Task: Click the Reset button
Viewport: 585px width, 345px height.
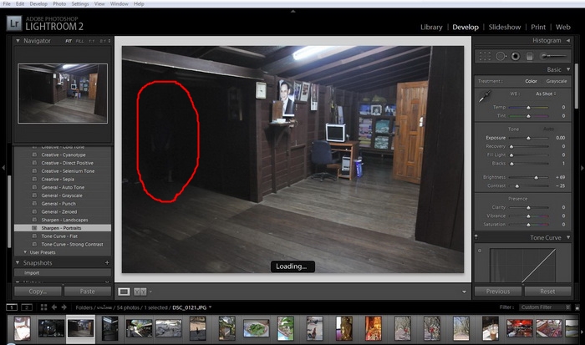Action: [547, 292]
